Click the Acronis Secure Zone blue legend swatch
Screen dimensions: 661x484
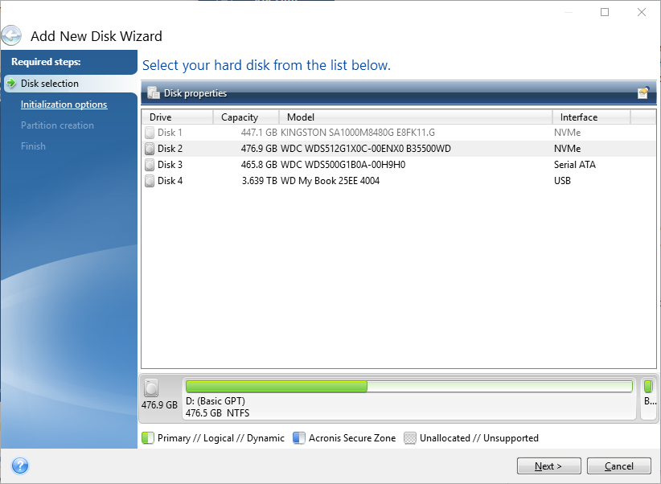tap(298, 438)
